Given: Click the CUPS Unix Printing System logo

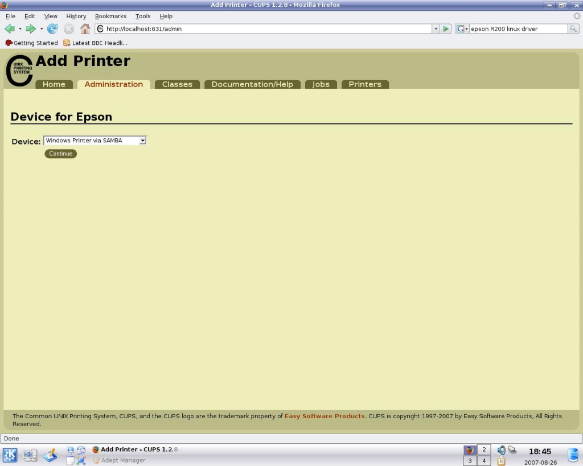Looking at the screenshot, I should point(20,71).
